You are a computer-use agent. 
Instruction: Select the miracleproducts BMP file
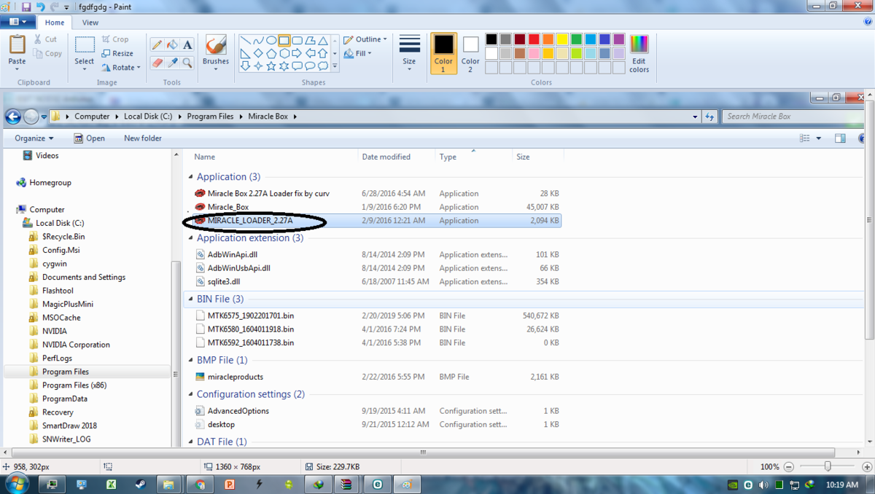(235, 377)
